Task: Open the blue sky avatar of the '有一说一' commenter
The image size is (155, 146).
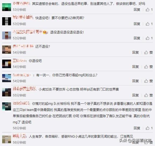Action: 6,78
